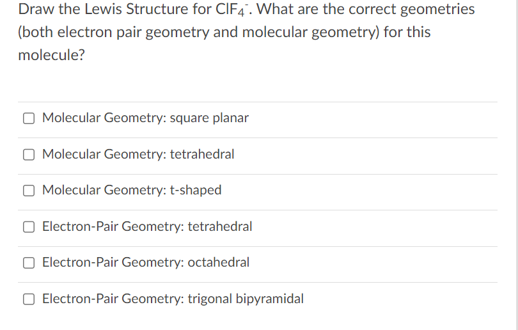
Task: Click the 'octahedral' answer label text
Action: click(x=218, y=262)
